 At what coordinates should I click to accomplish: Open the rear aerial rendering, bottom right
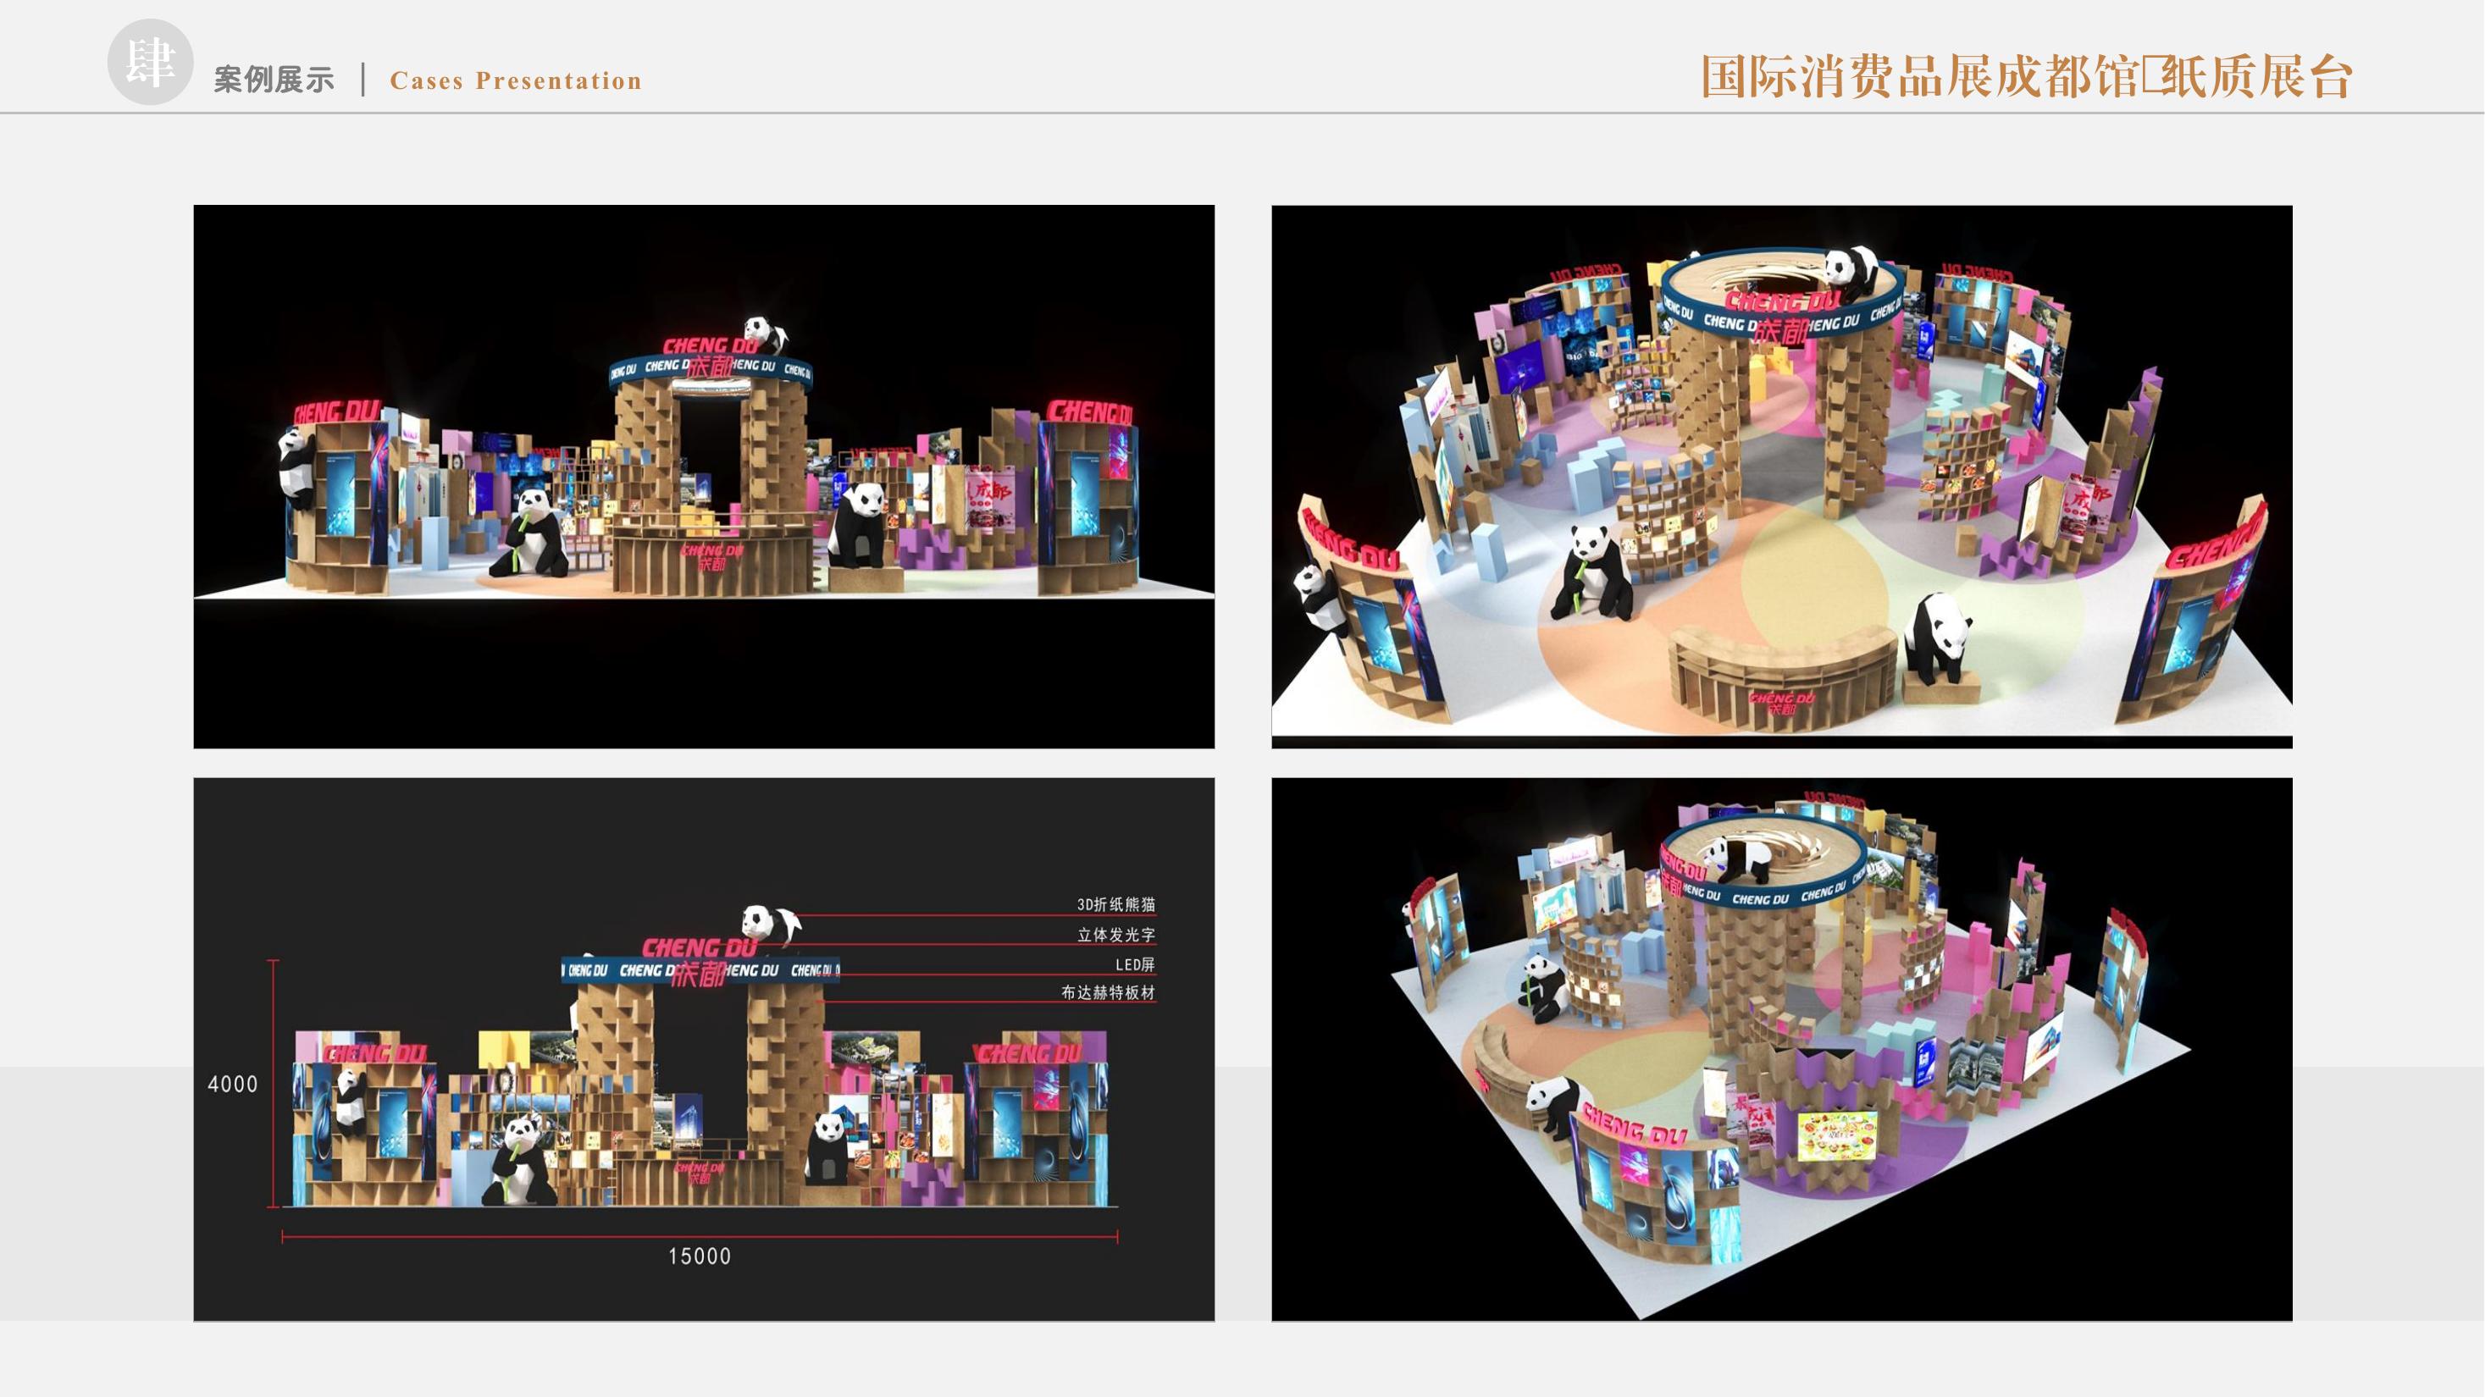pyautogui.click(x=1782, y=1049)
